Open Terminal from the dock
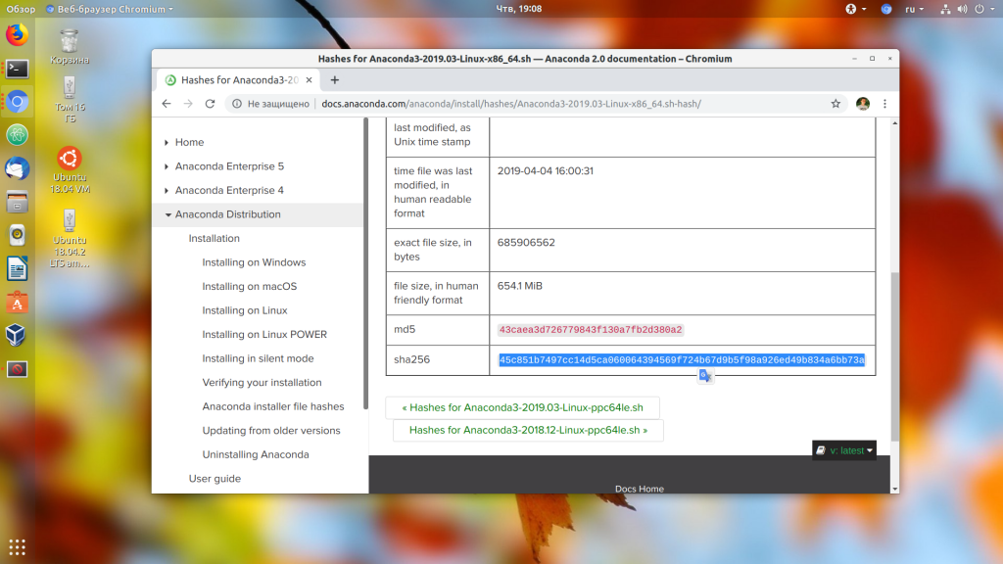 (18, 69)
